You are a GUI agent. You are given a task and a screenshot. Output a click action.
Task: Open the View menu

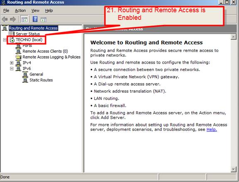(35, 11)
